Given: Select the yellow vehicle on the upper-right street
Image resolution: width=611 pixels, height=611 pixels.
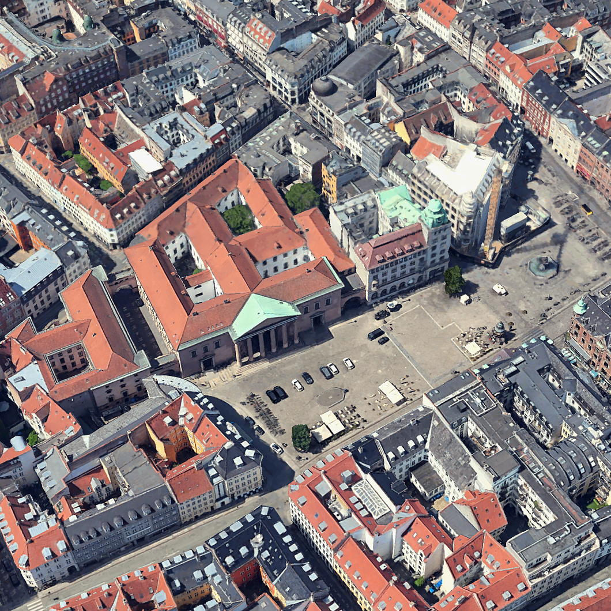Looking at the screenshot, I should tap(586, 209).
